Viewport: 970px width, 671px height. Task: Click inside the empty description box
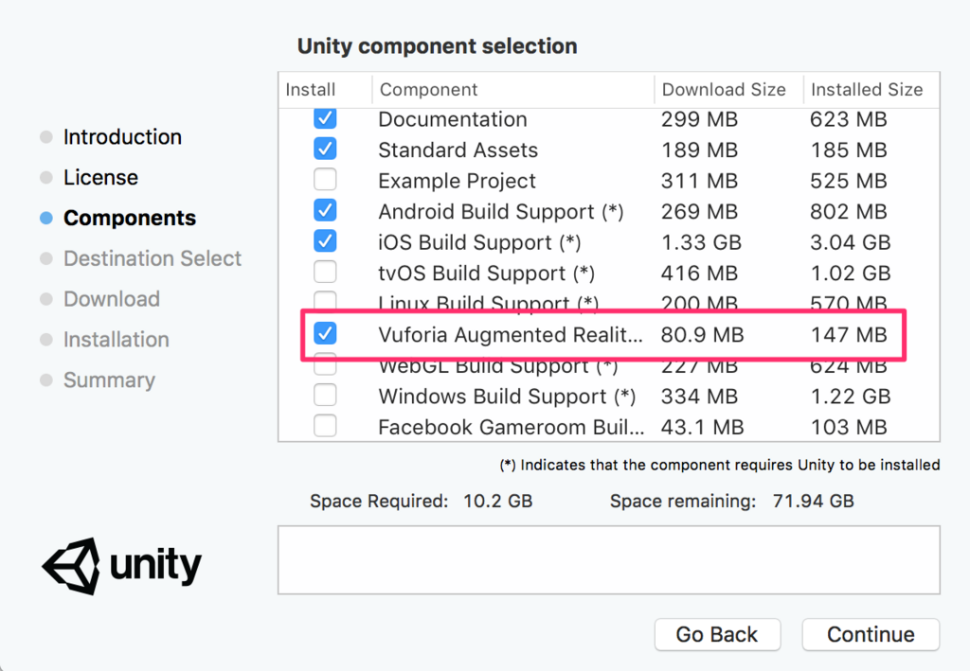(609, 559)
